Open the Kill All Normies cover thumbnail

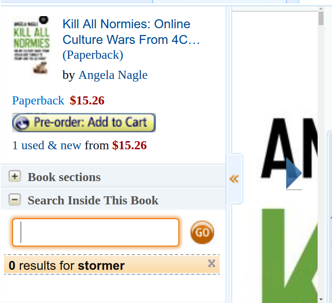pyautogui.click(x=31, y=44)
